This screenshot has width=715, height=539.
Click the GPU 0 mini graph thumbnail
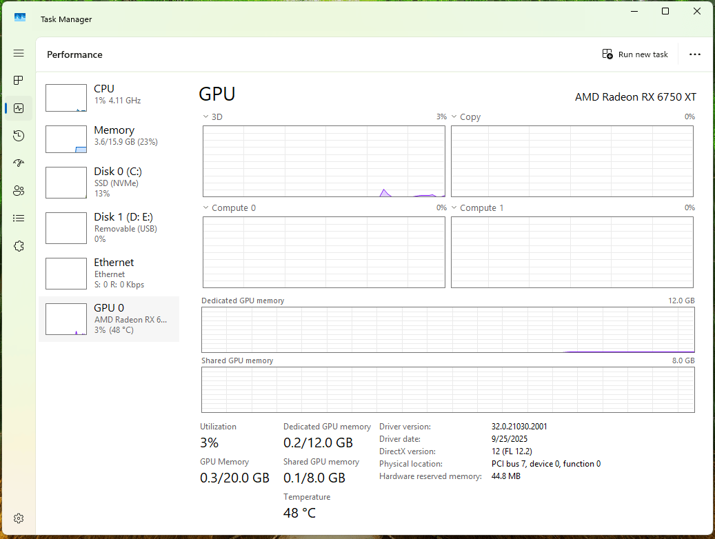click(x=66, y=319)
